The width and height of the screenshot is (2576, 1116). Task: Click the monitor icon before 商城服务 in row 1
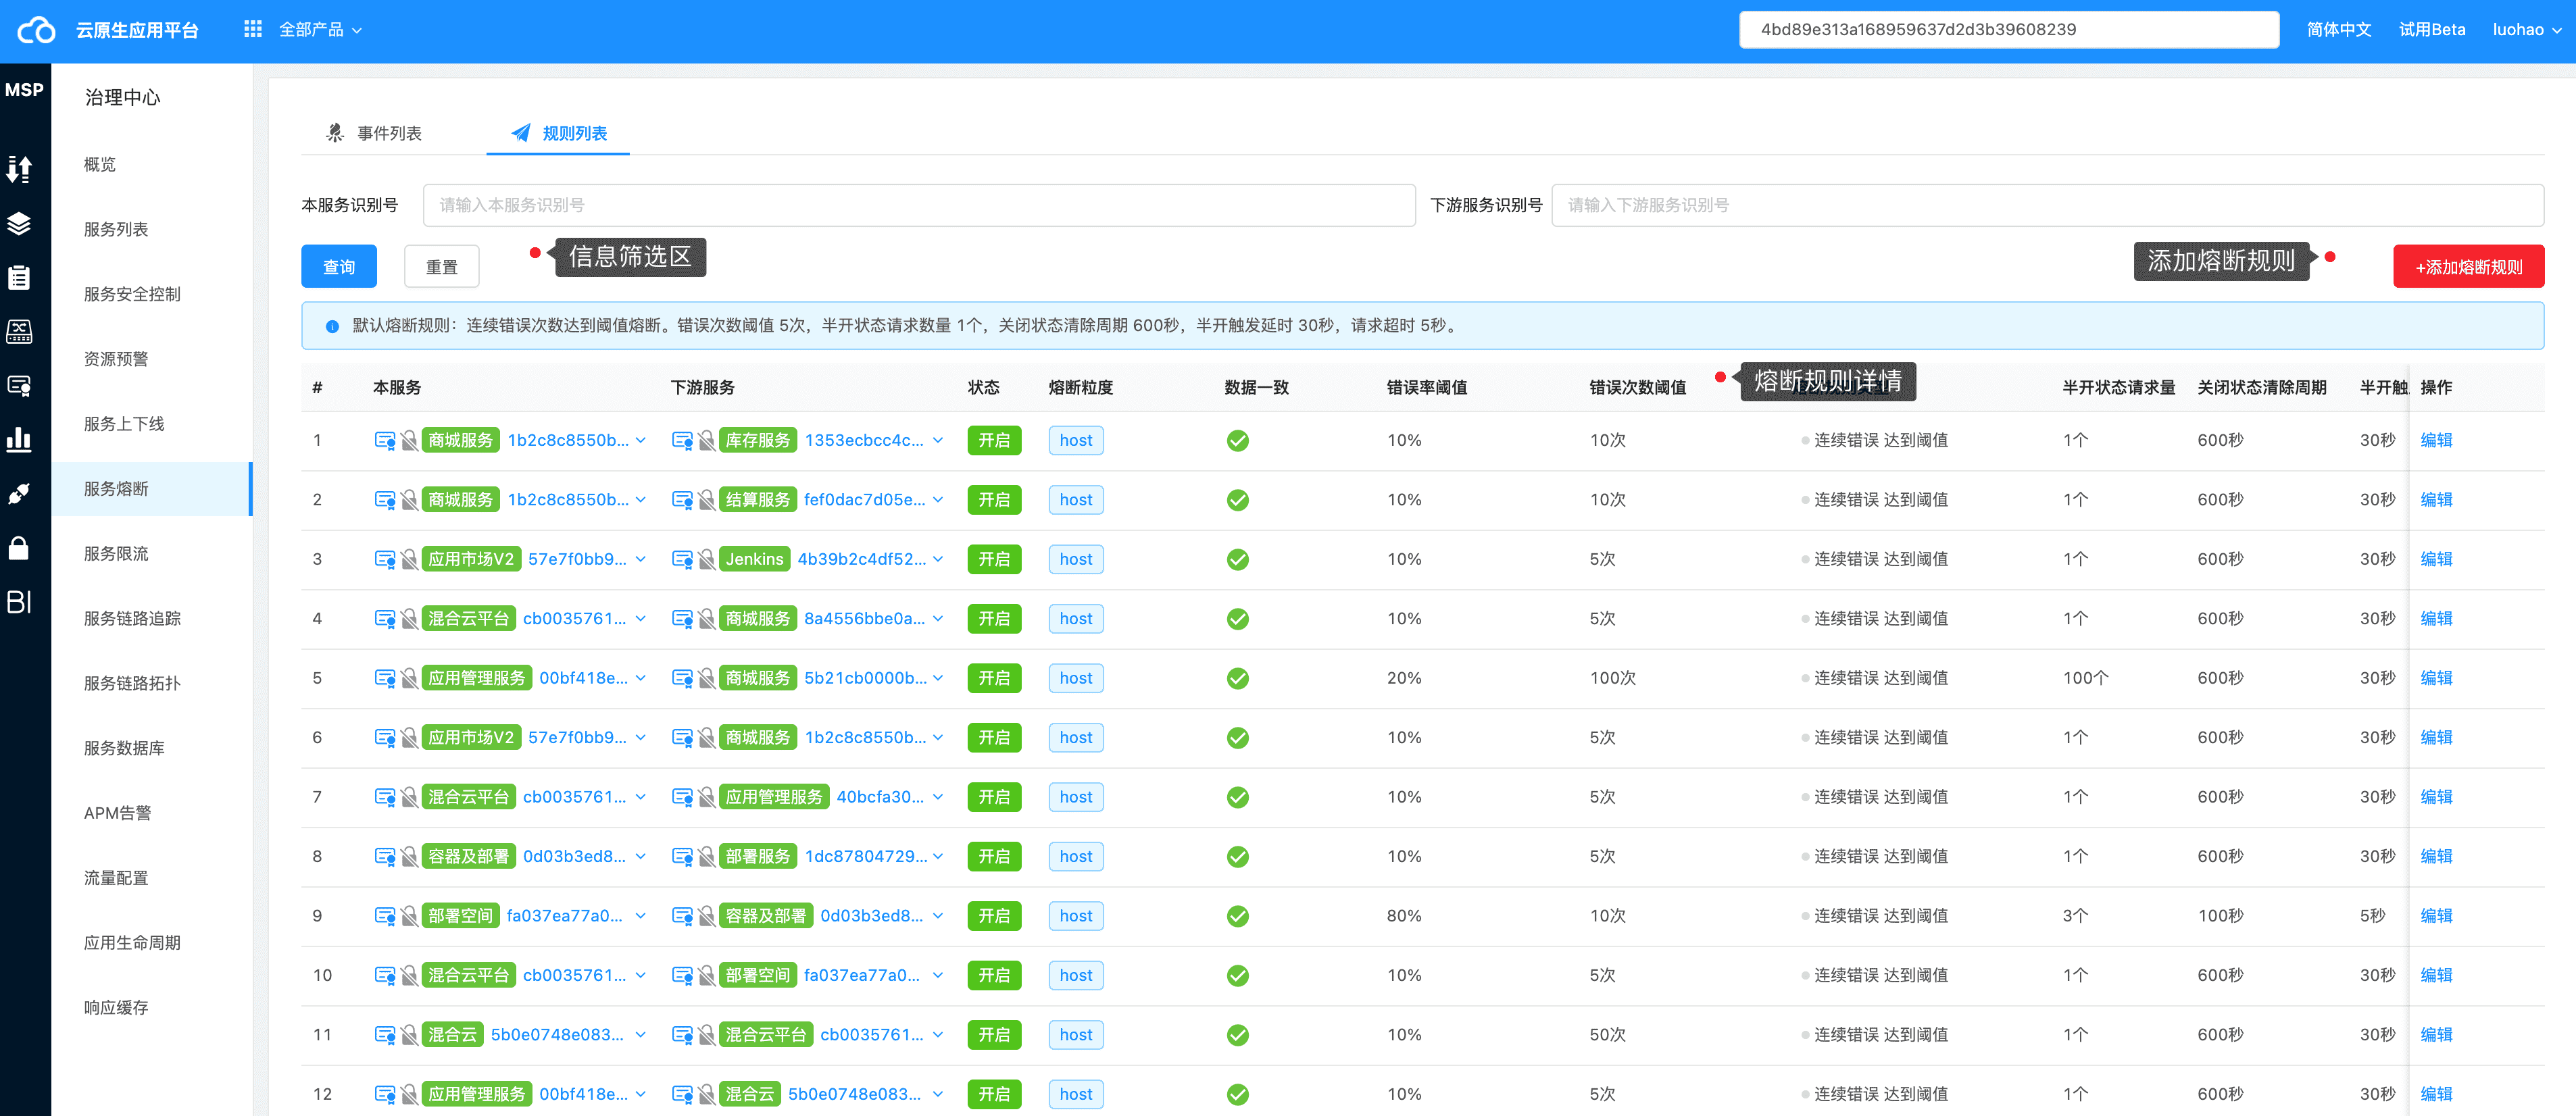pyautogui.click(x=384, y=441)
